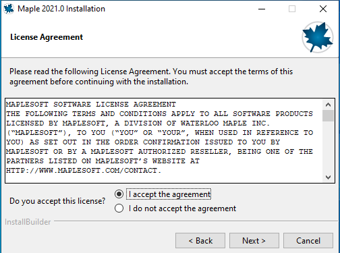Click inside the license agreement text box
The height and width of the screenshot is (253, 340).
pyautogui.click(x=164, y=140)
